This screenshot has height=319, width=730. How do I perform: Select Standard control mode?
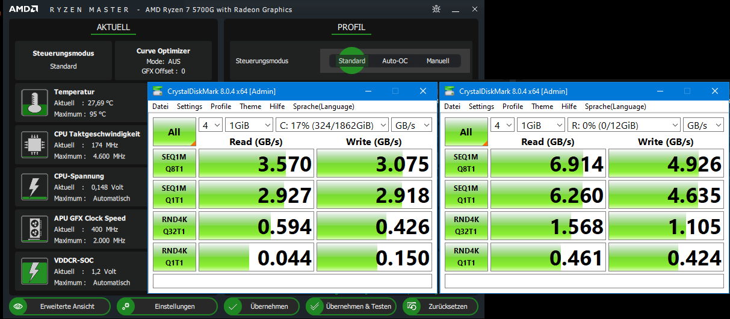coord(352,61)
